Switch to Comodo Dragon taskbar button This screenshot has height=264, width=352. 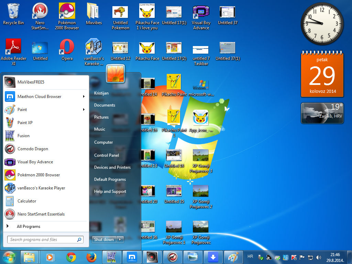point(173,257)
